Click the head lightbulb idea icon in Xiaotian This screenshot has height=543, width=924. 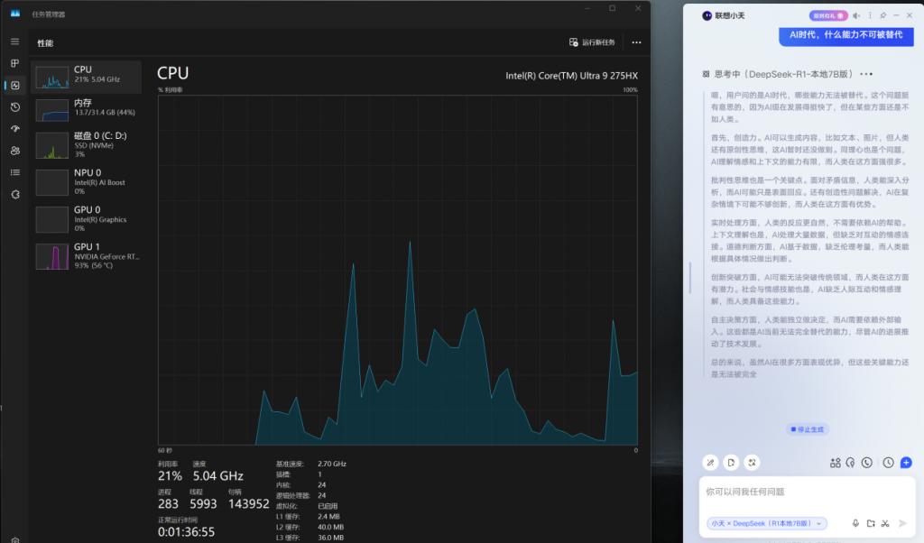point(850,463)
